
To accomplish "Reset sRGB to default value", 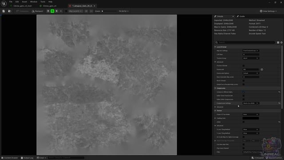I will pos(279,122).
